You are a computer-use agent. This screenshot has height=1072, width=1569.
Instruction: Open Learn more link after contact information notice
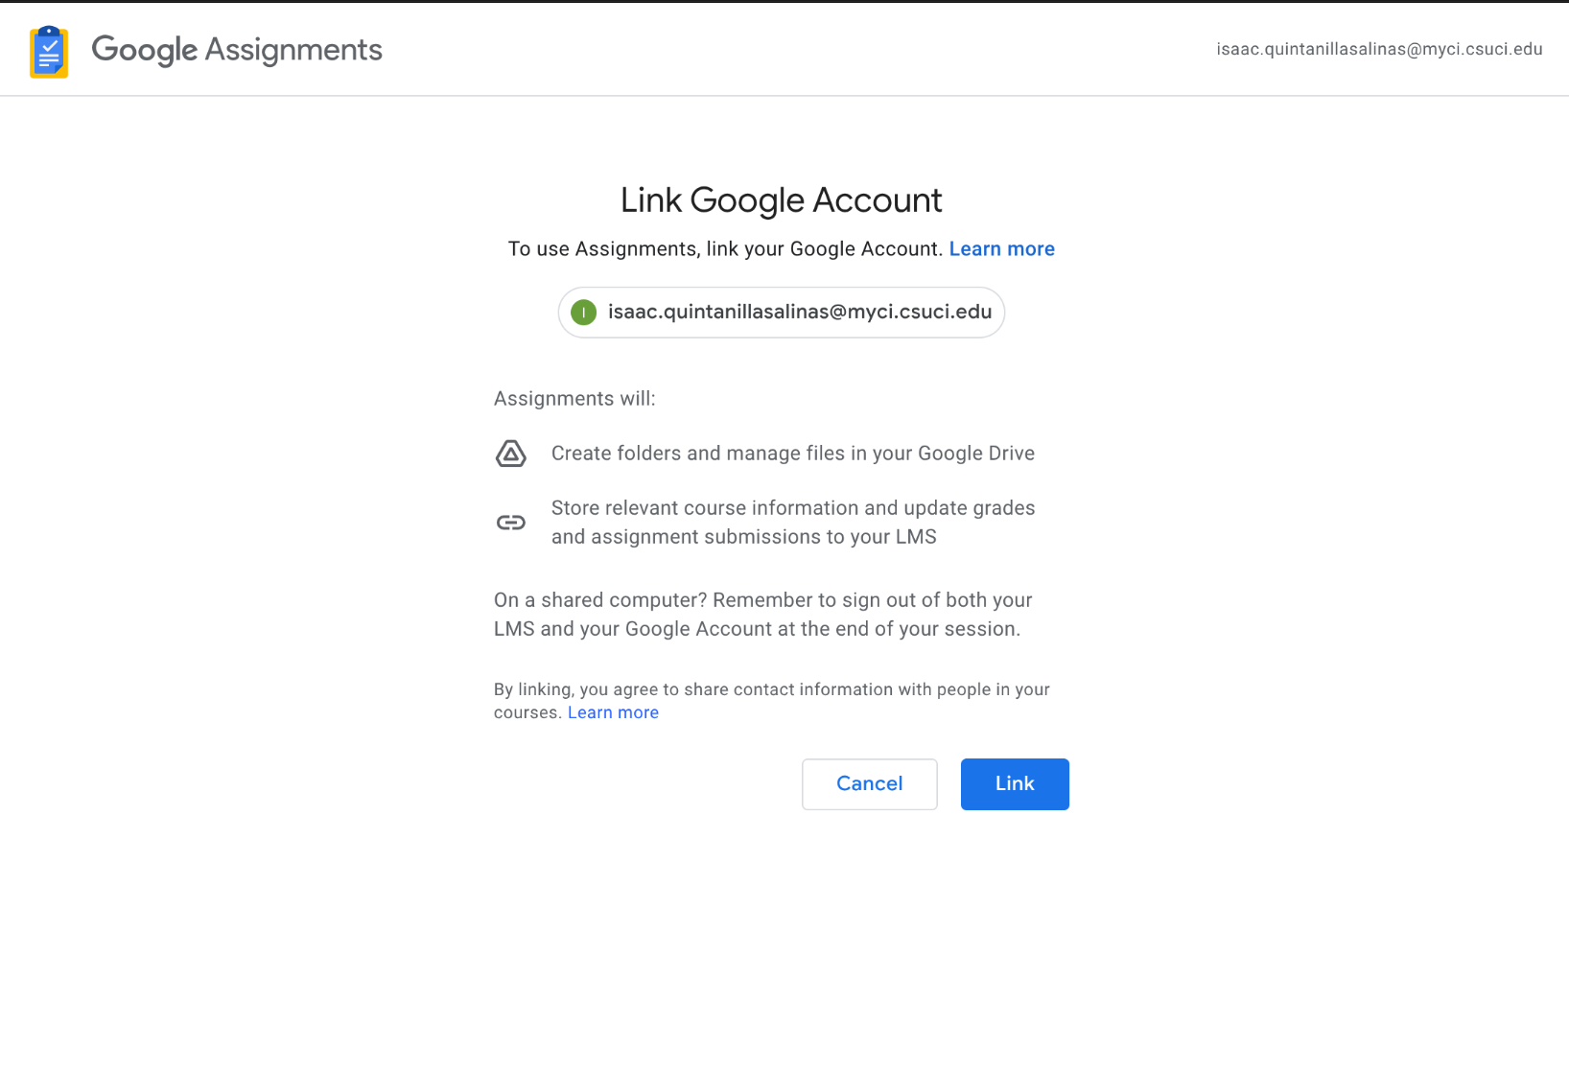click(613, 712)
